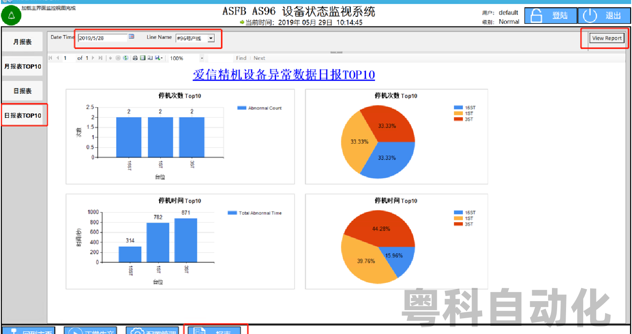The width and height of the screenshot is (632, 334).
Task: Go to last page of report
Action: pyautogui.click(x=100, y=58)
